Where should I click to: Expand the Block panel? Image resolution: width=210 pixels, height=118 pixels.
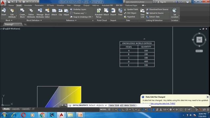tap(9, 20)
